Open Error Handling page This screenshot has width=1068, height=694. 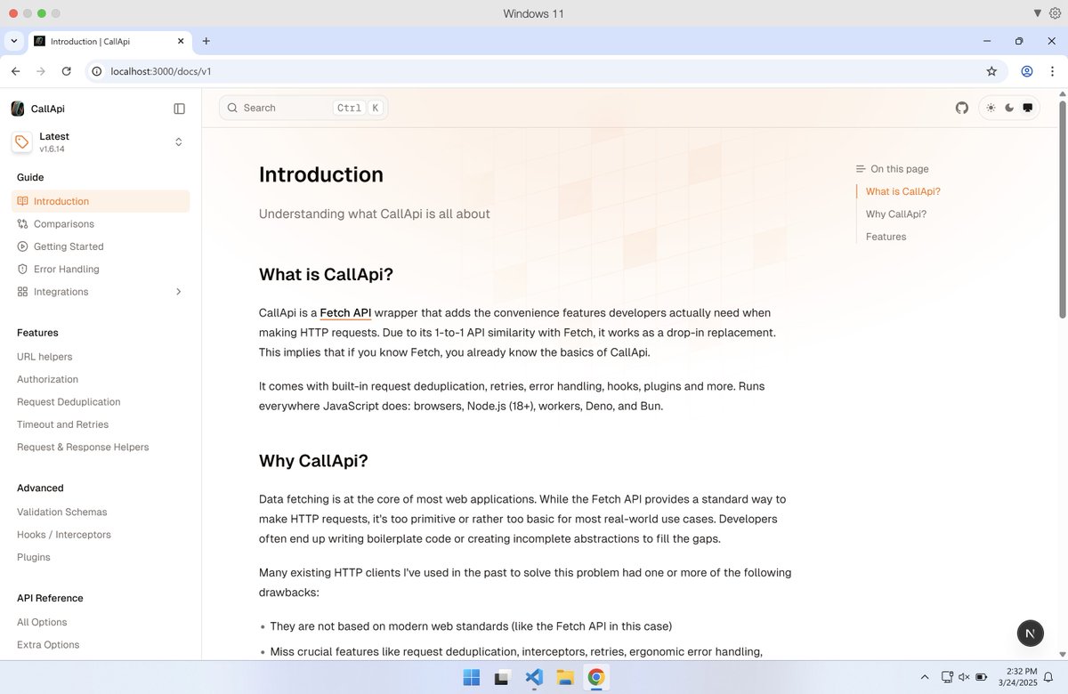coord(101,269)
